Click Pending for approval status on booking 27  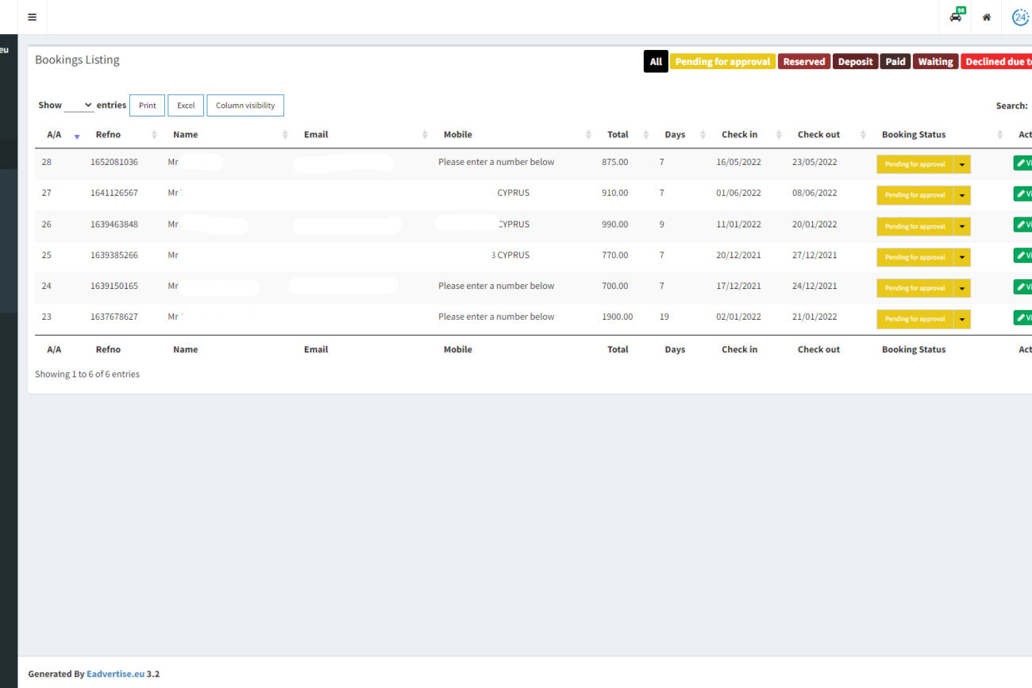(x=914, y=195)
